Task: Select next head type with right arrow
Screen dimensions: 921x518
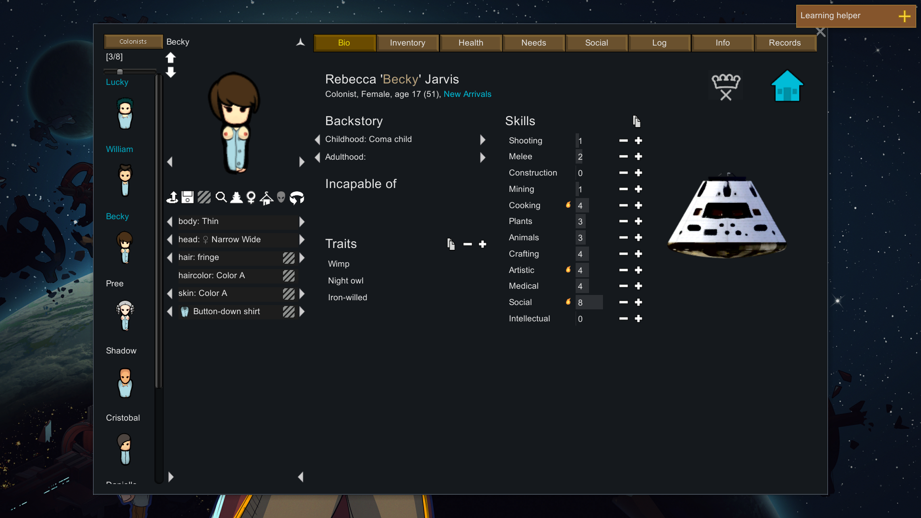Action: click(x=302, y=239)
